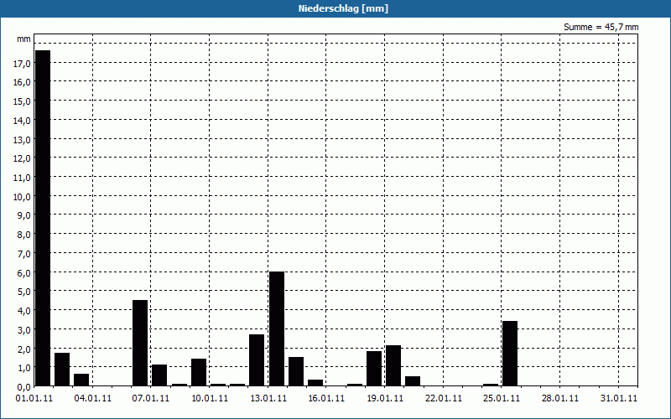Click the 13.01.11 date label
This screenshot has height=419, width=671.
click(x=268, y=398)
